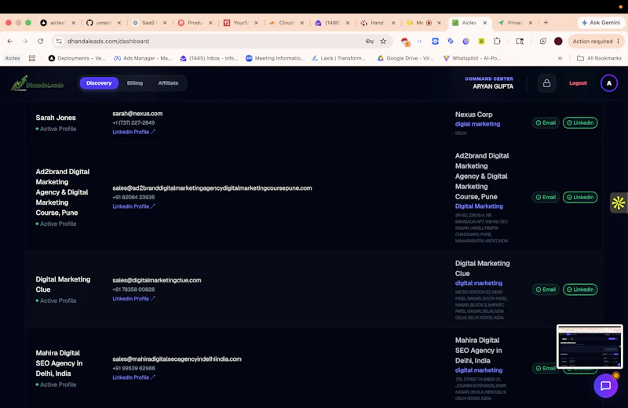This screenshot has height=408, width=628.
Task: Reload the dashboard page
Action: (x=41, y=42)
